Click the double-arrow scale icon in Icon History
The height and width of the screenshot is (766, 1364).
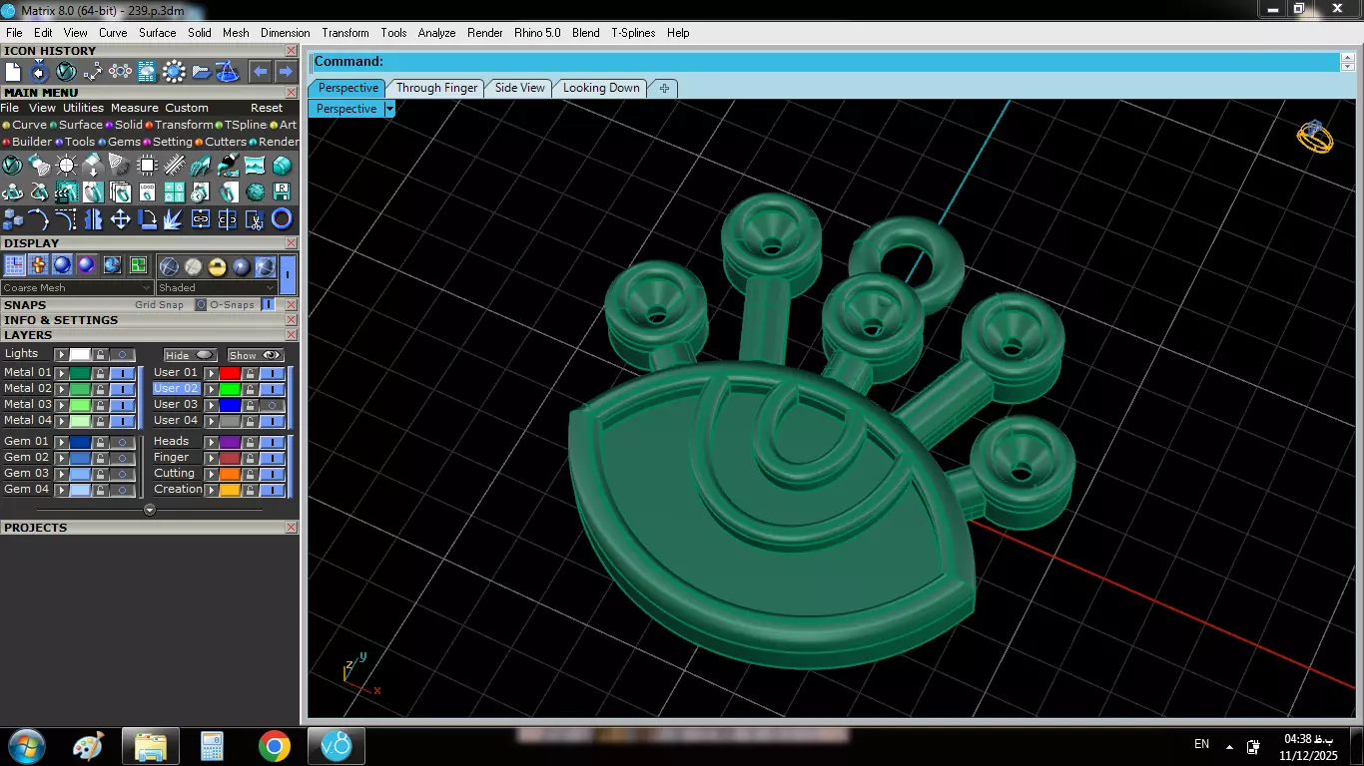coord(94,72)
